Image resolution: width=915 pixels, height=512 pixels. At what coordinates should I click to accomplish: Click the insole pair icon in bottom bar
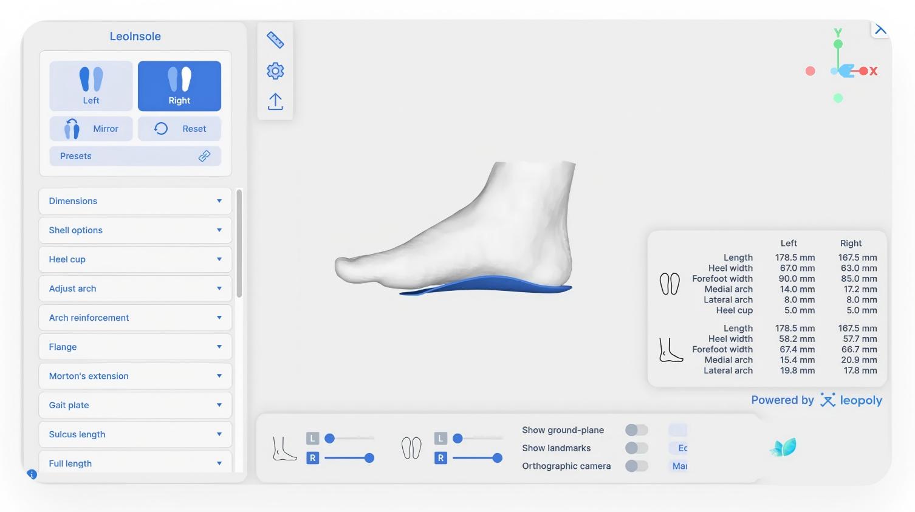pos(411,448)
